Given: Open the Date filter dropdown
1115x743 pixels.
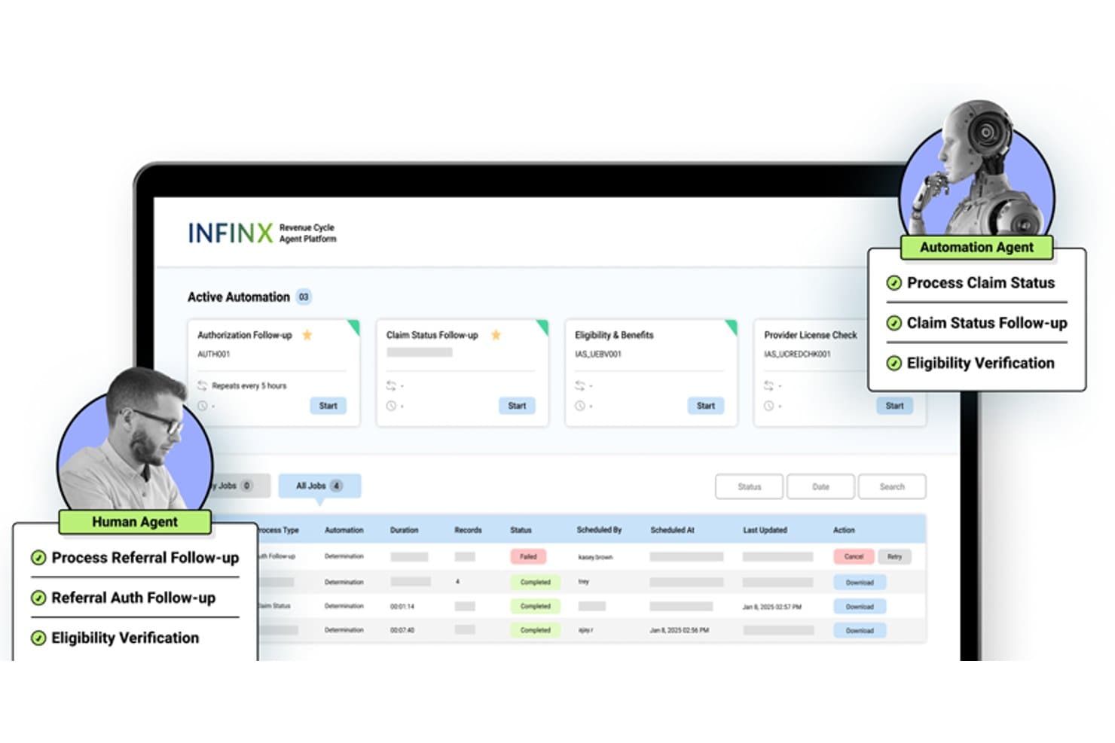Looking at the screenshot, I should (820, 486).
